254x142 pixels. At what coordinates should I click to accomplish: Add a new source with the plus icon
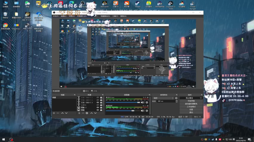coord(79,113)
